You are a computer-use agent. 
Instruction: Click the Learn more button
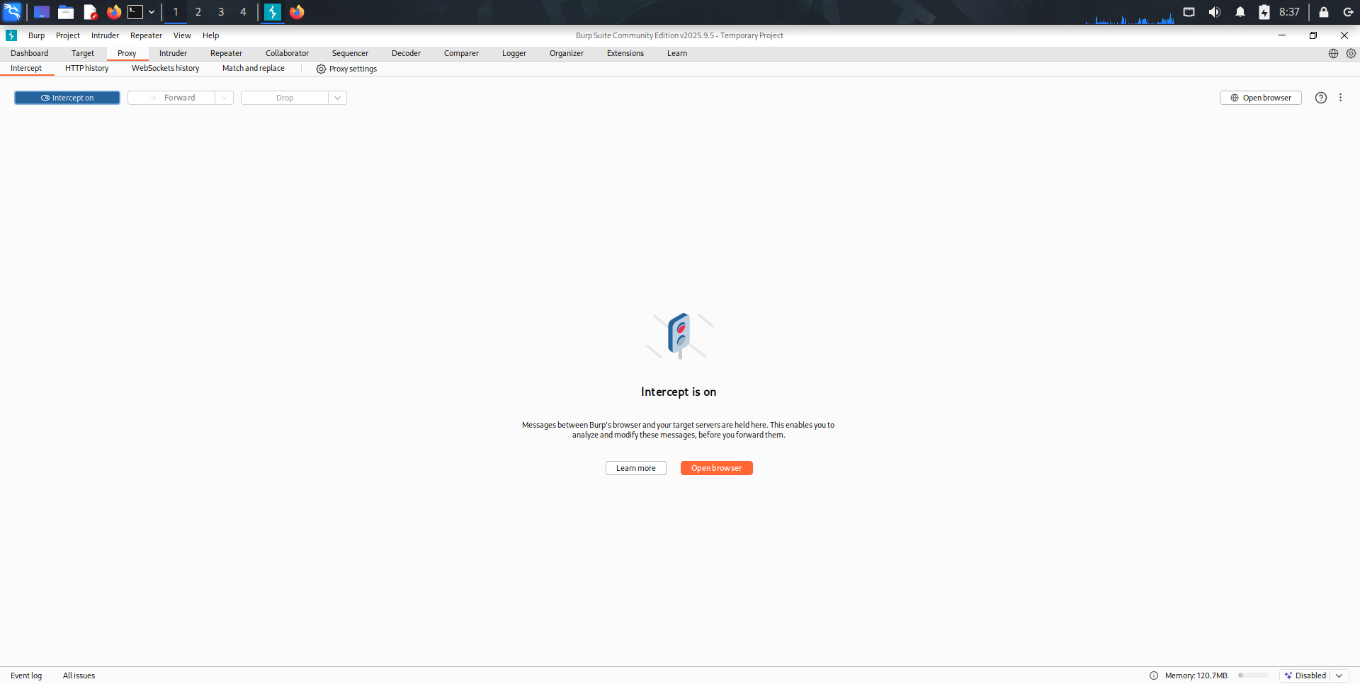(636, 468)
